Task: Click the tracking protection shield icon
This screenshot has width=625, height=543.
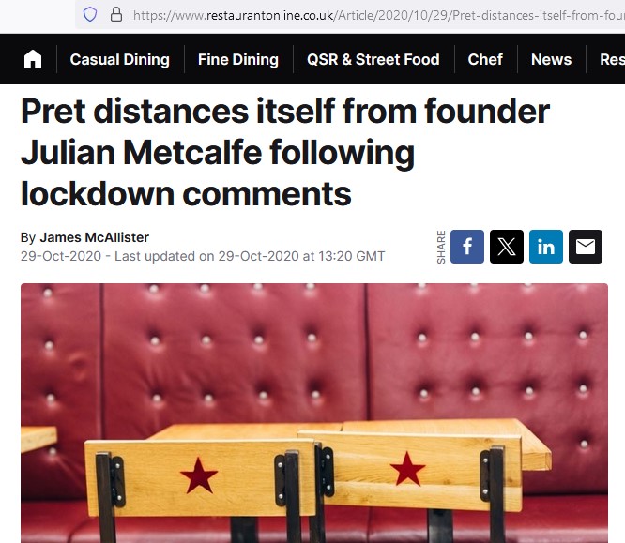Action: pos(90,15)
